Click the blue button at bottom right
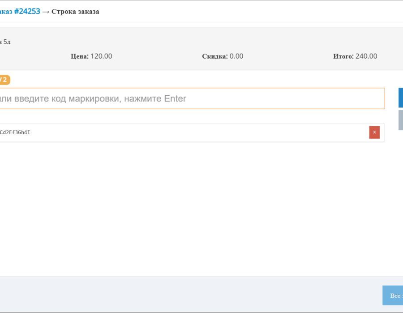This screenshot has width=403, height=313. point(393,296)
